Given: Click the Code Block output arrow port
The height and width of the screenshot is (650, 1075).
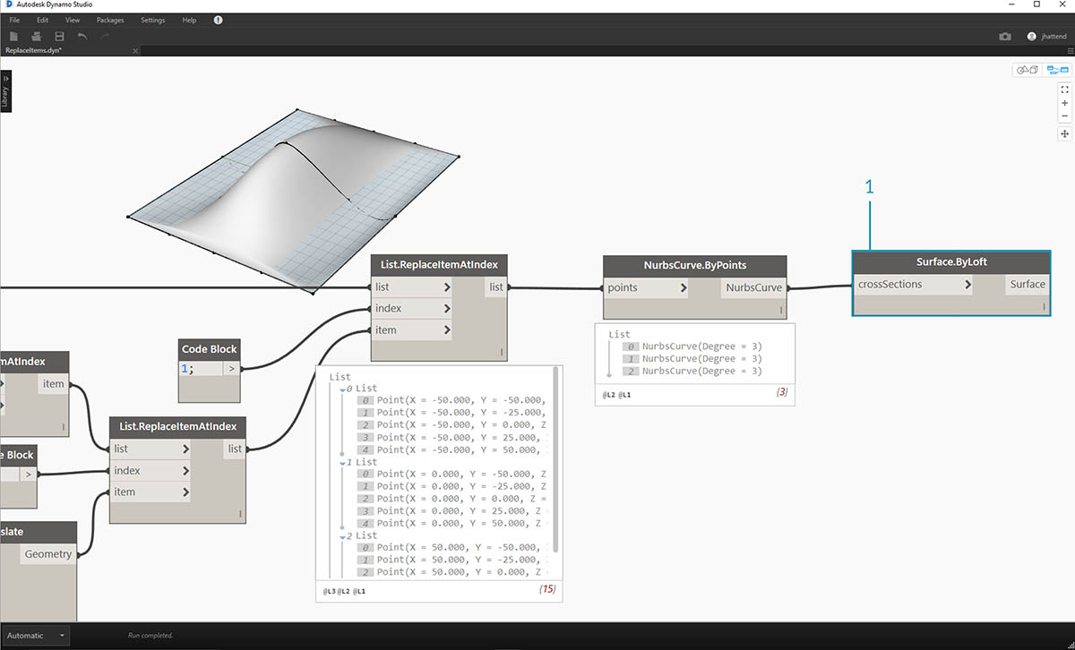Looking at the screenshot, I should coord(231,368).
